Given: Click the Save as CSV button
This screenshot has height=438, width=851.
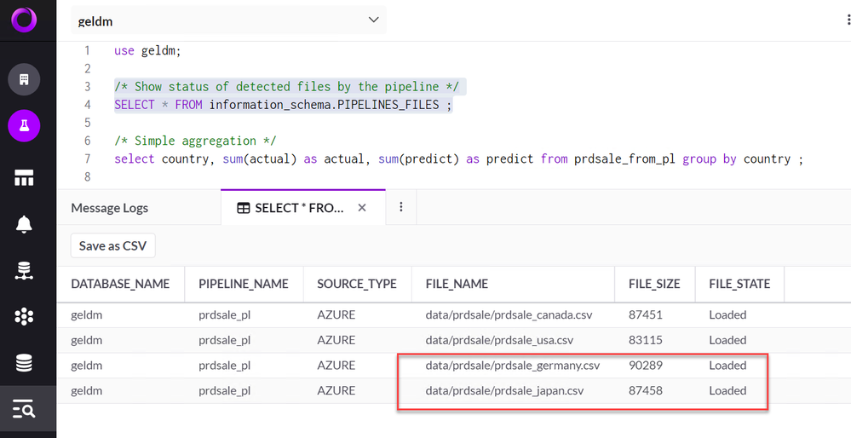Looking at the screenshot, I should (112, 245).
